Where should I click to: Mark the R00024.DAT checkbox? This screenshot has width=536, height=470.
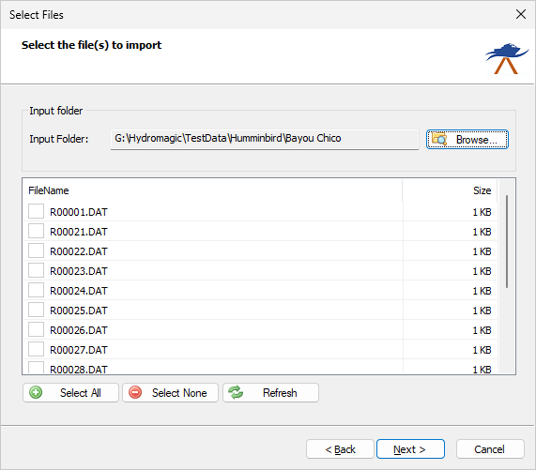[x=36, y=290]
